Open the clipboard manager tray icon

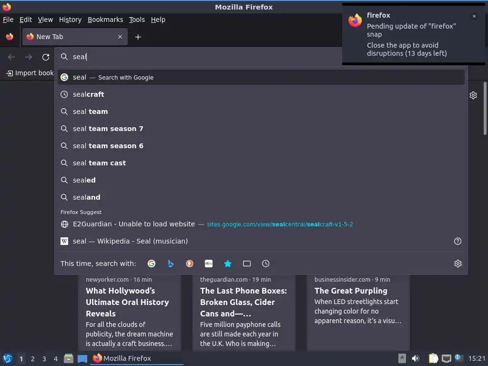coord(433,358)
